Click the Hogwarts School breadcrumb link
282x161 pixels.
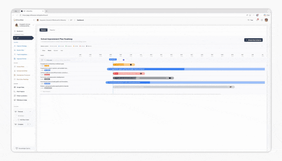(52, 20)
